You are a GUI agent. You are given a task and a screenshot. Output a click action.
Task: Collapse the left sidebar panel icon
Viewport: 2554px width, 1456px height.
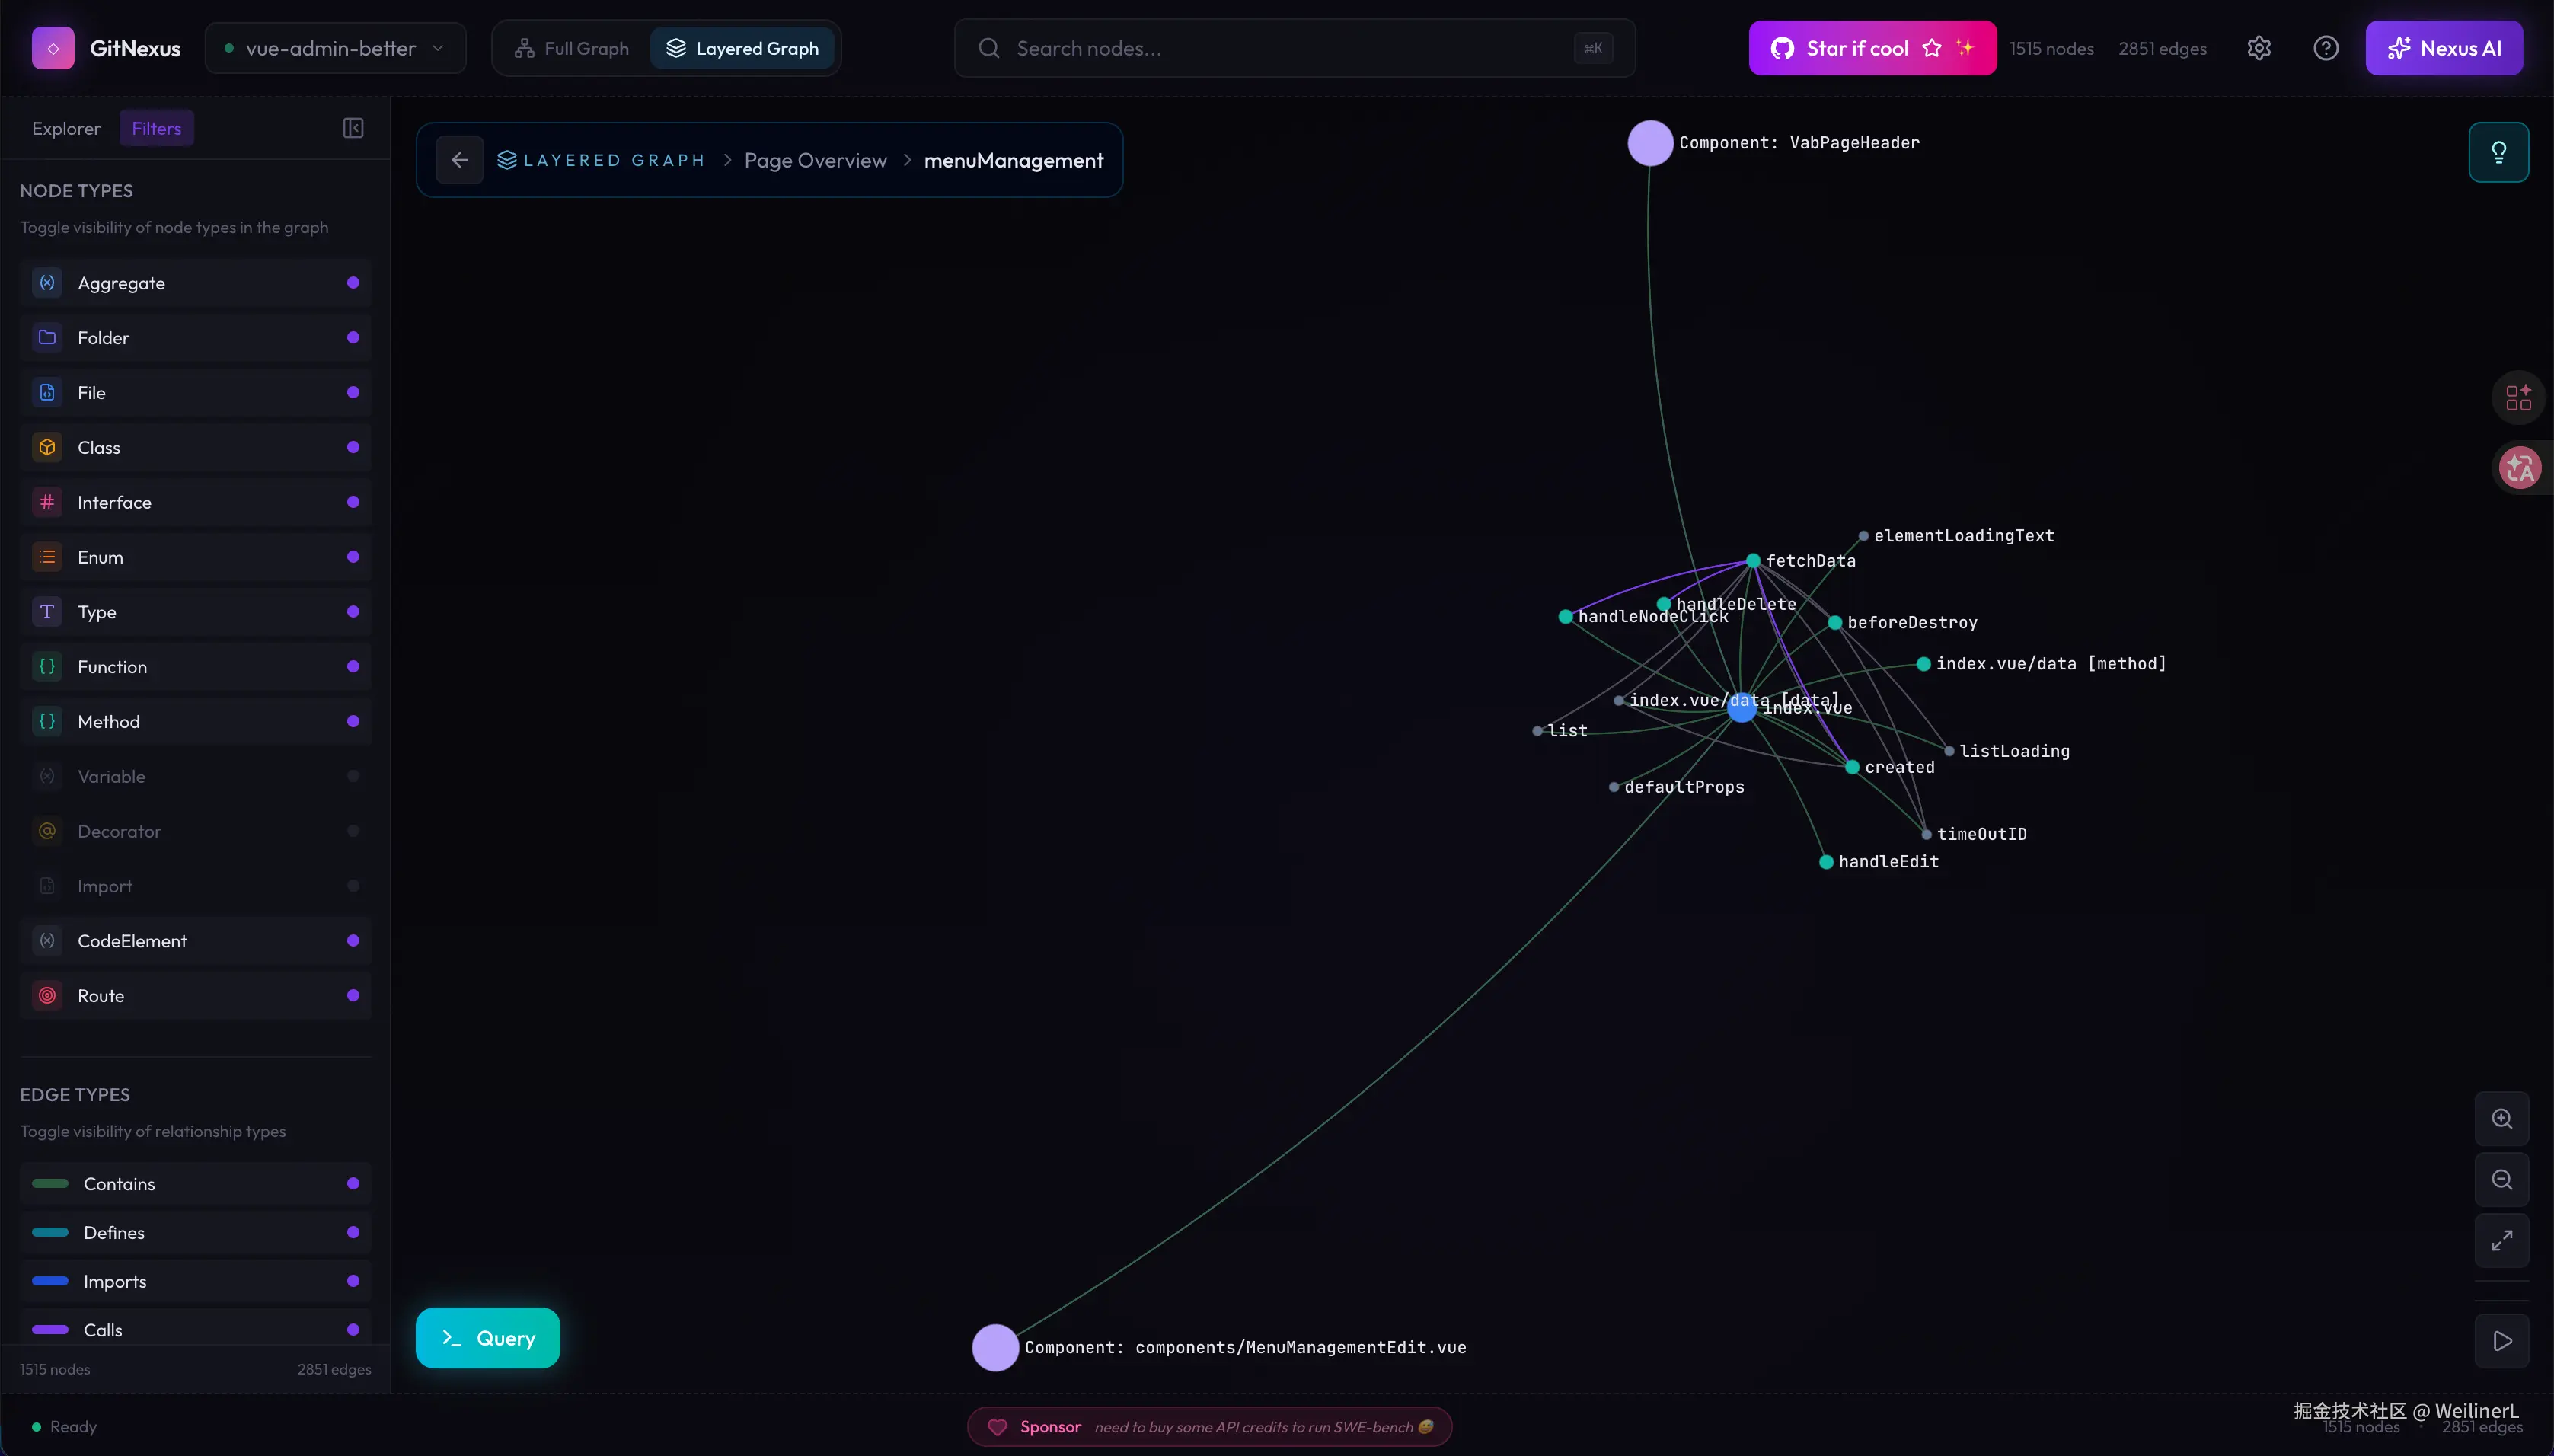tap(353, 128)
